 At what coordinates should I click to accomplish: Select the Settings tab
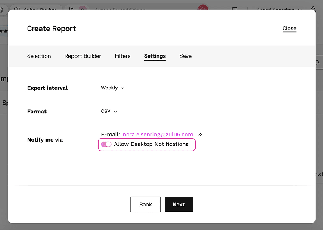pyautogui.click(x=155, y=56)
